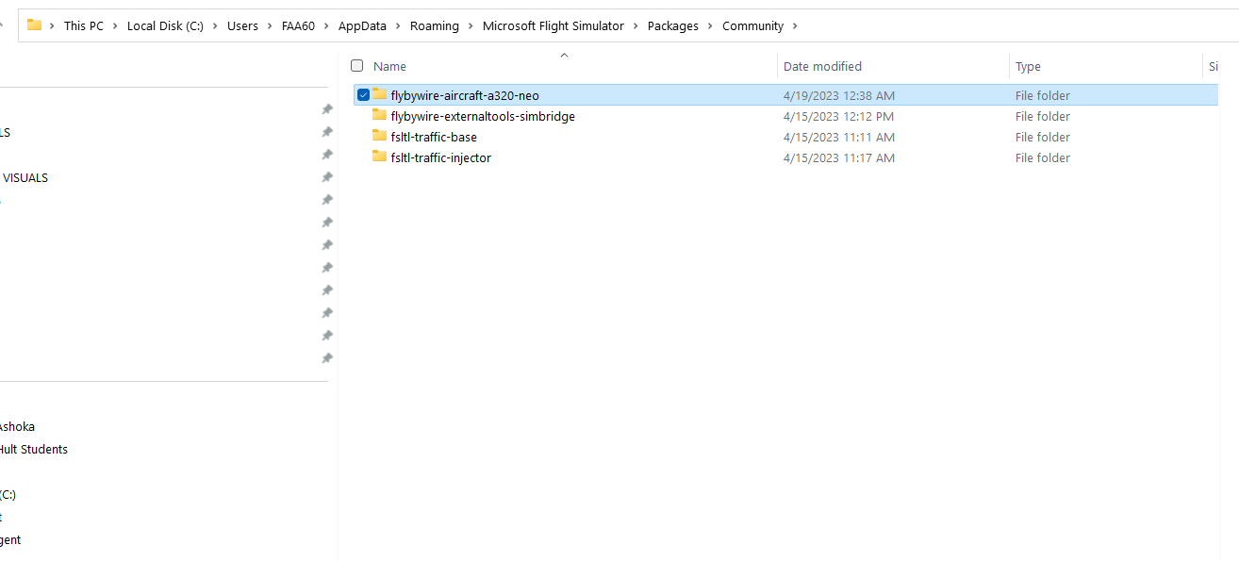Sort by the Date modified column header
1239x561 pixels.
pyautogui.click(x=822, y=66)
